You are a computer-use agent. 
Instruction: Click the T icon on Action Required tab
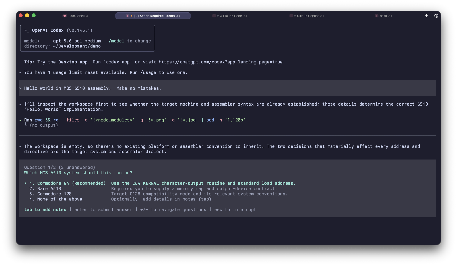pyautogui.click(x=127, y=16)
